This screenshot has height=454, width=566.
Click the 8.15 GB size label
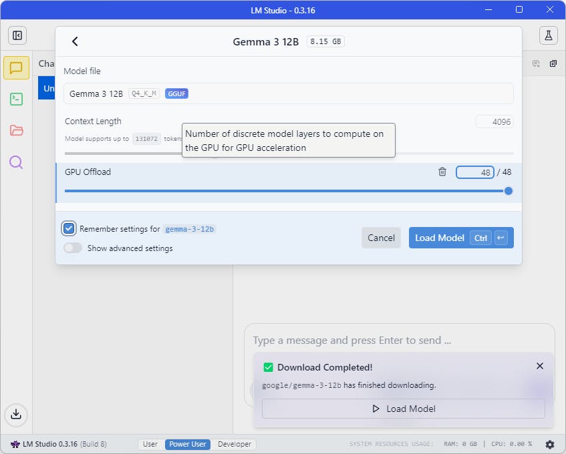(x=325, y=41)
